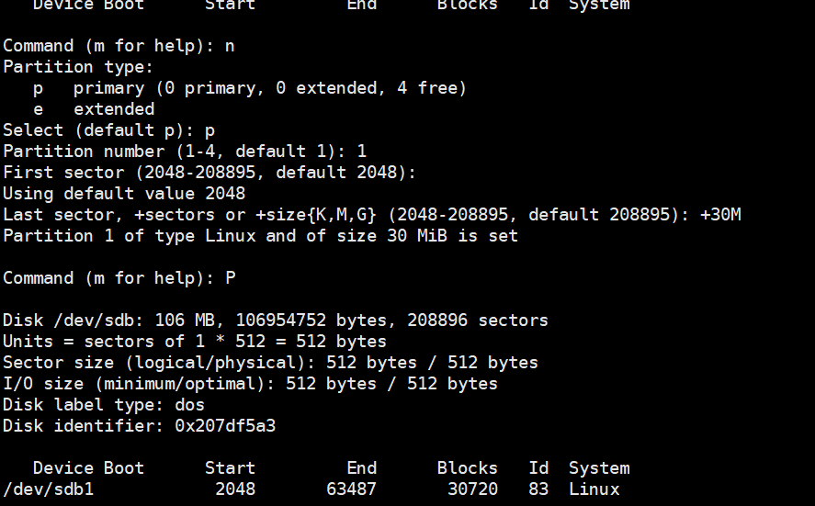This screenshot has height=506, width=815.
Task: Click the Blocks value 30720
Action: tap(472, 489)
